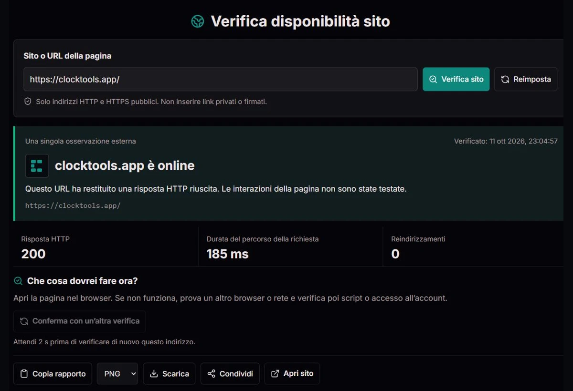Focus the site URL input field

221,79
